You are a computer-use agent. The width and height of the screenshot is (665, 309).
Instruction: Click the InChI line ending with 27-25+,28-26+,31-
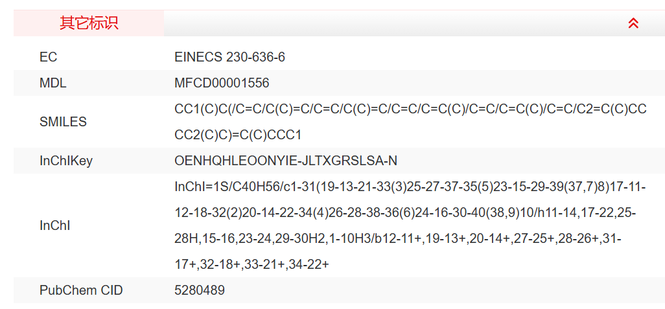point(397,238)
